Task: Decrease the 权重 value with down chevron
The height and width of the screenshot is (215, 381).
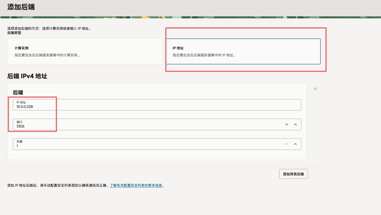Action: tap(287, 144)
